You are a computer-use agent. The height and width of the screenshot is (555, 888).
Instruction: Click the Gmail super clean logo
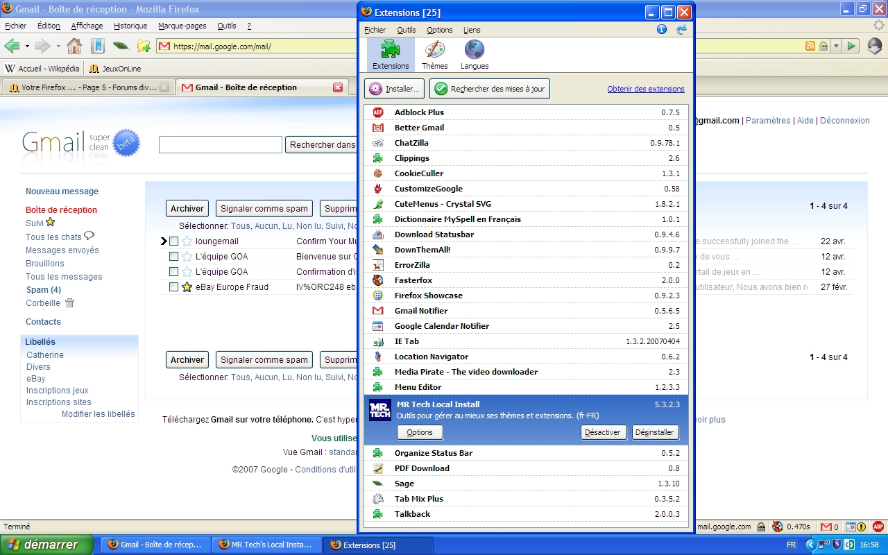click(x=81, y=144)
